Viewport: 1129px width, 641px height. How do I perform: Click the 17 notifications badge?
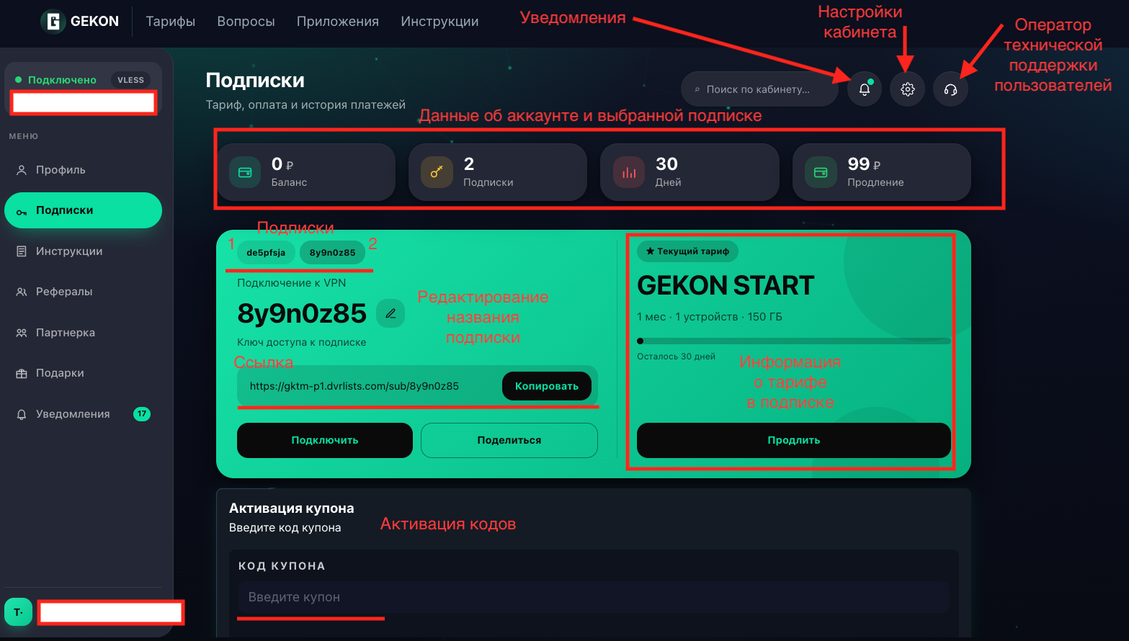pos(142,414)
